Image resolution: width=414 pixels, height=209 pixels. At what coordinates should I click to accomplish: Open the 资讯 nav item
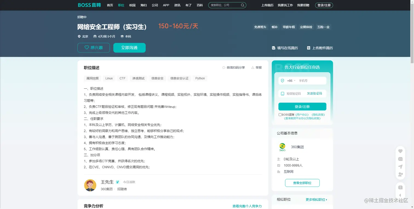coord(177,5)
